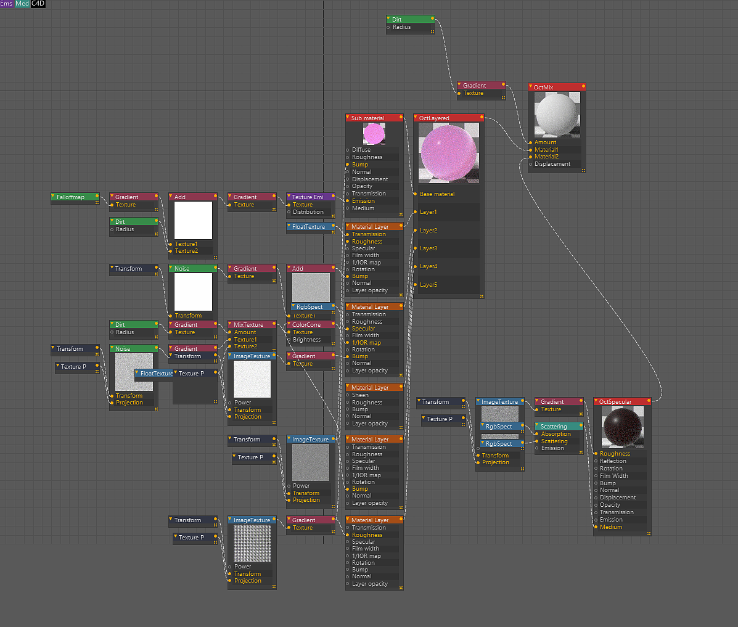
Task: Click the Reflection input port on OctSpecular
Action: (x=596, y=461)
